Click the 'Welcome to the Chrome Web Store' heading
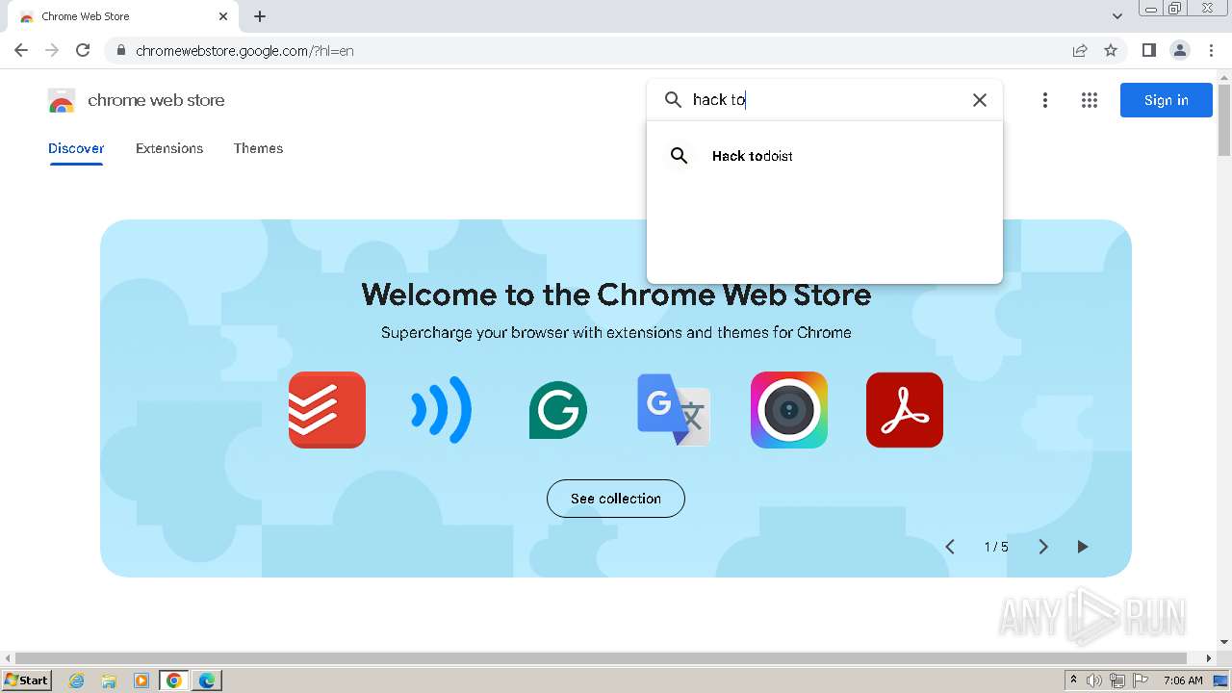Screen dimensions: 1232x693 616,295
